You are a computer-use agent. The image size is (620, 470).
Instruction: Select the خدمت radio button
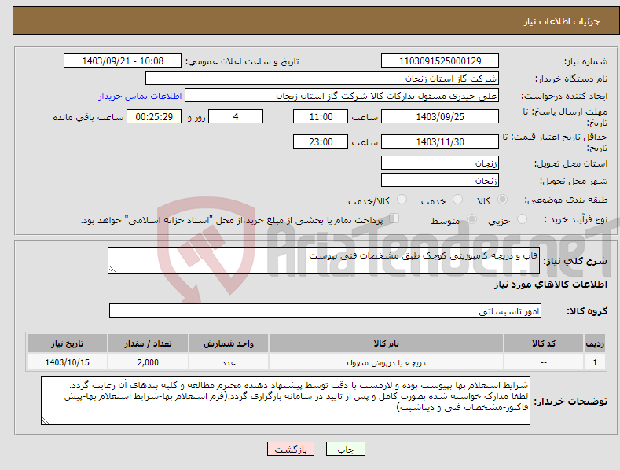coord(457,200)
